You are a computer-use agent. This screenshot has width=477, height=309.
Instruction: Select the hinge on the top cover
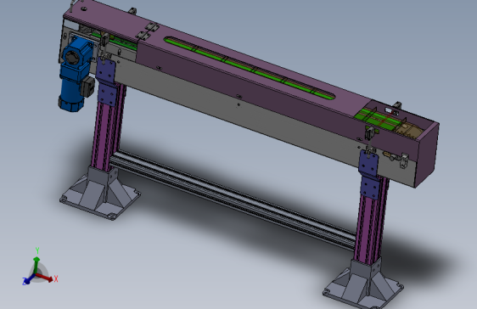(147, 31)
